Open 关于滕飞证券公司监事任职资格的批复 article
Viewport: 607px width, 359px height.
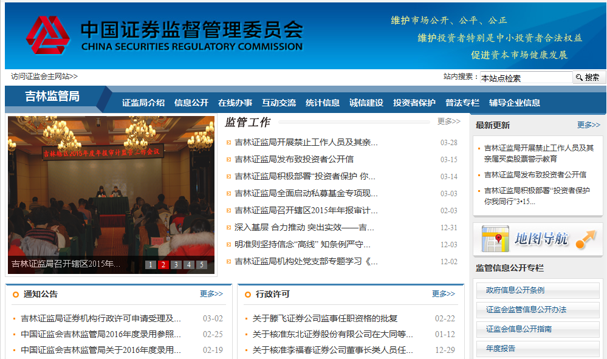324,318
